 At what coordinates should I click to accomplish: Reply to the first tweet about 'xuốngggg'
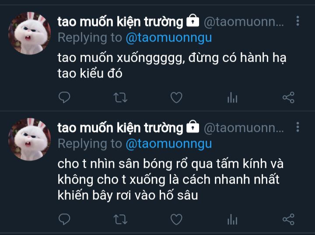pyautogui.click(x=64, y=97)
